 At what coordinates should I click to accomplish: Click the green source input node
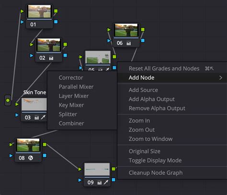[x=8, y=100]
